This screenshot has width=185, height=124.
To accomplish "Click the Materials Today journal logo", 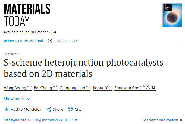I will [27, 15].
